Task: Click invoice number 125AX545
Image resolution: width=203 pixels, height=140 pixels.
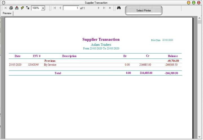Action: pos(33,65)
